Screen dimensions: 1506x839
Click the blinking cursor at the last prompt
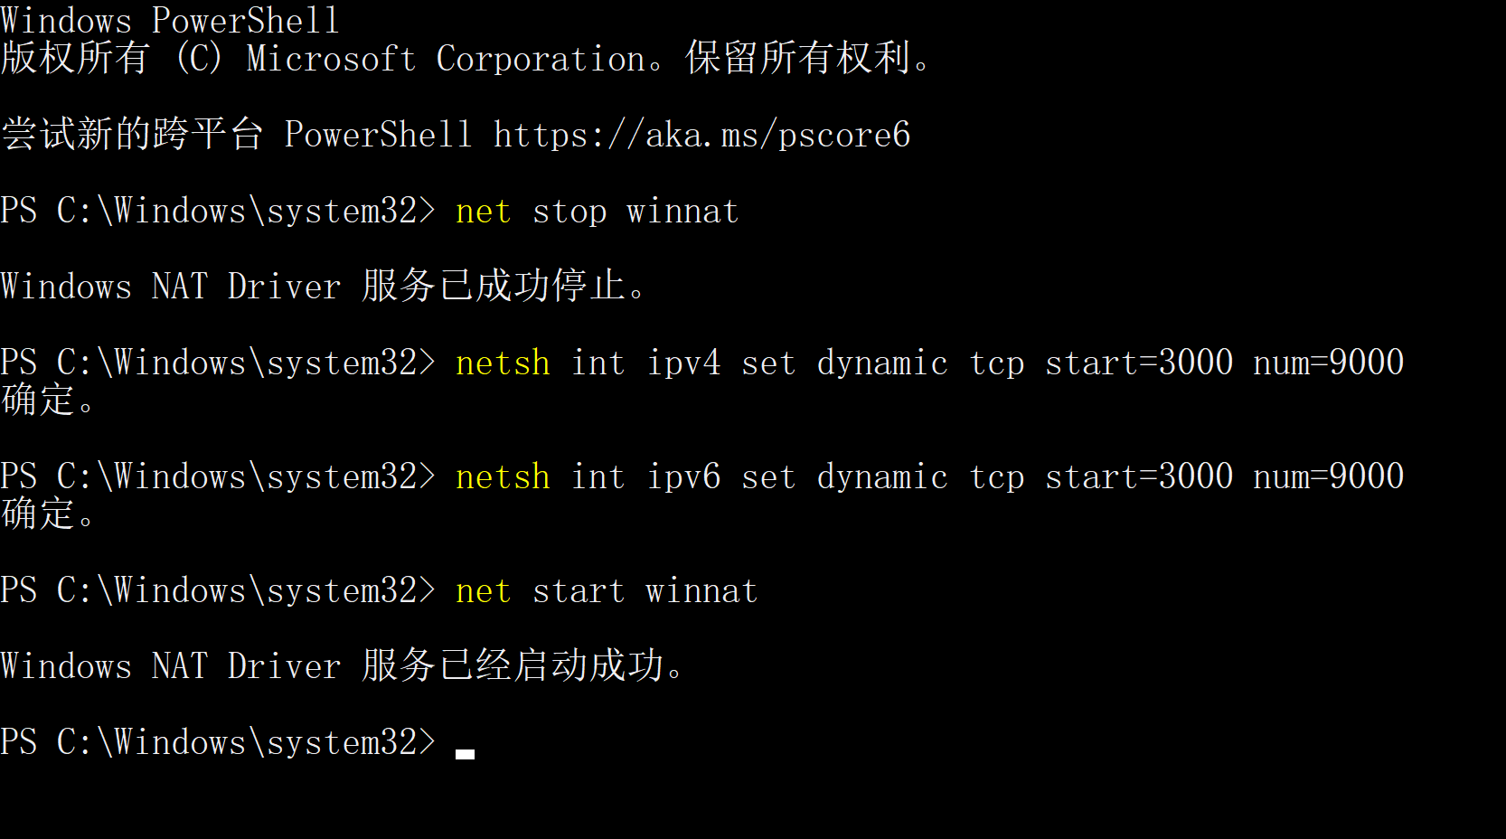click(x=465, y=754)
